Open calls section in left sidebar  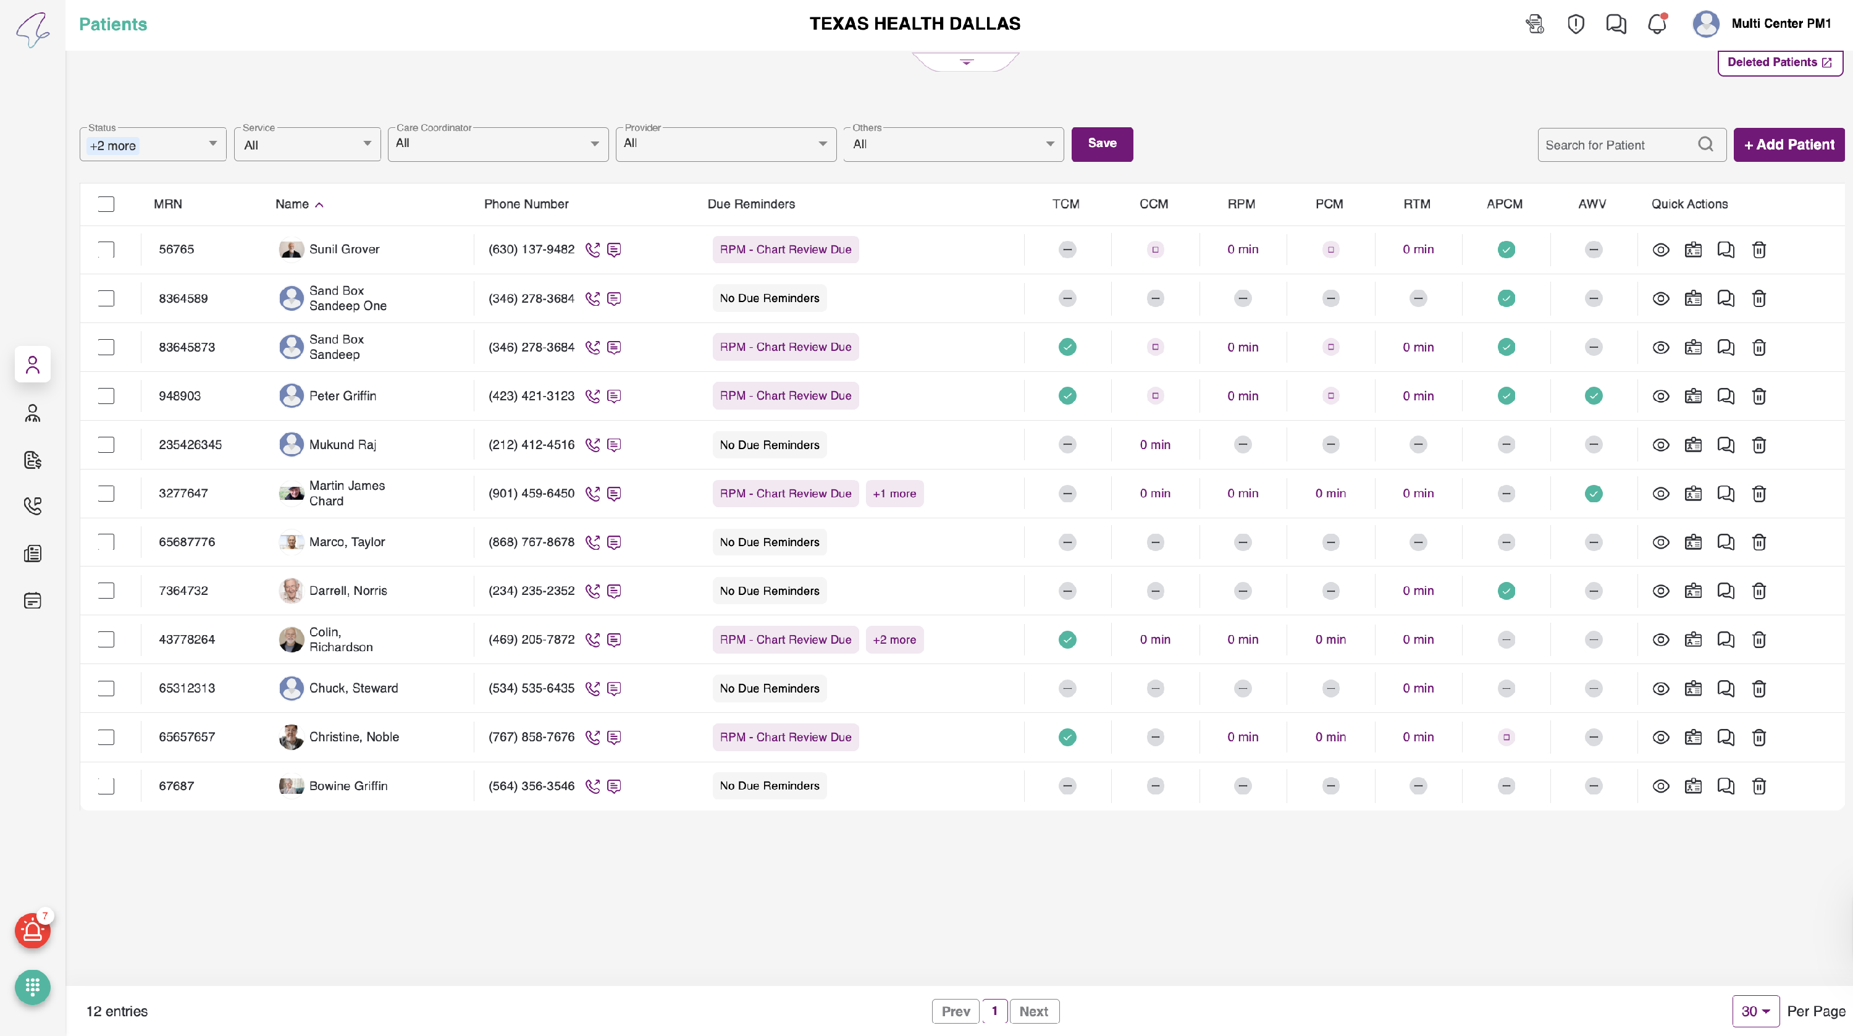point(32,506)
